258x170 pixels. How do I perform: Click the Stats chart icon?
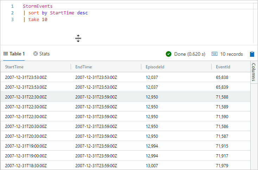[36, 54]
